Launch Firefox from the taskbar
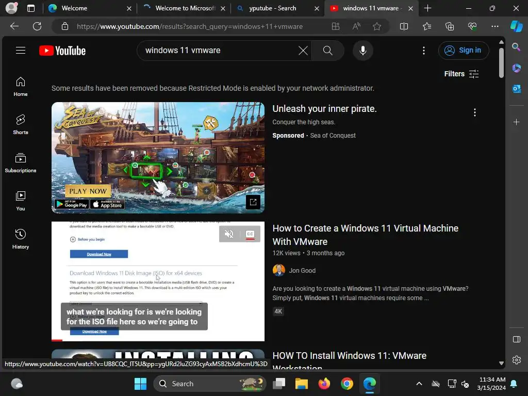 (x=324, y=384)
